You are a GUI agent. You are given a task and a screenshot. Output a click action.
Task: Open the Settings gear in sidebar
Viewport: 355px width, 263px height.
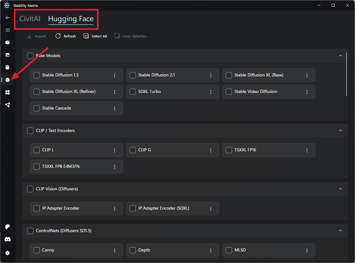click(7, 253)
